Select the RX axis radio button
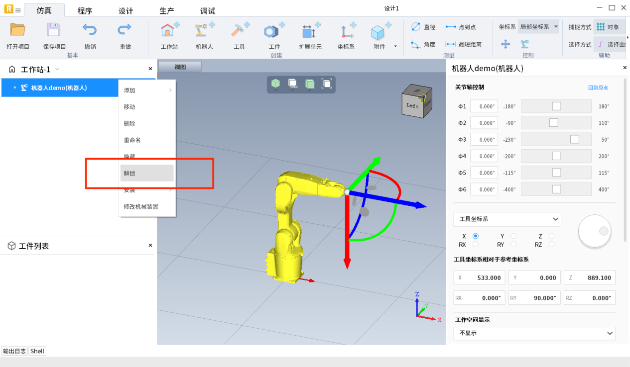Image resolution: width=630 pixels, height=367 pixels. [x=476, y=244]
